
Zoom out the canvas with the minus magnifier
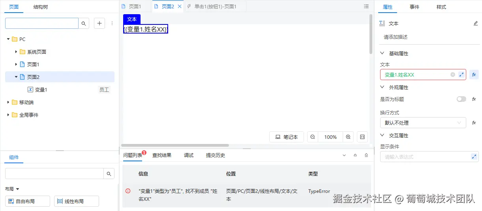pyautogui.click(x=313, y=137)
